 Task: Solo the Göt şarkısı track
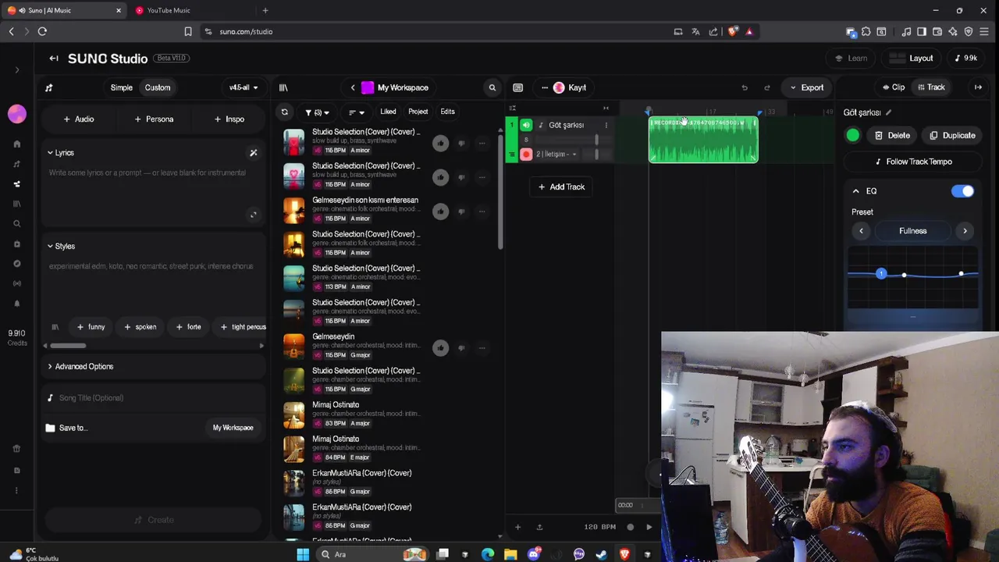(x=526, y=140)
